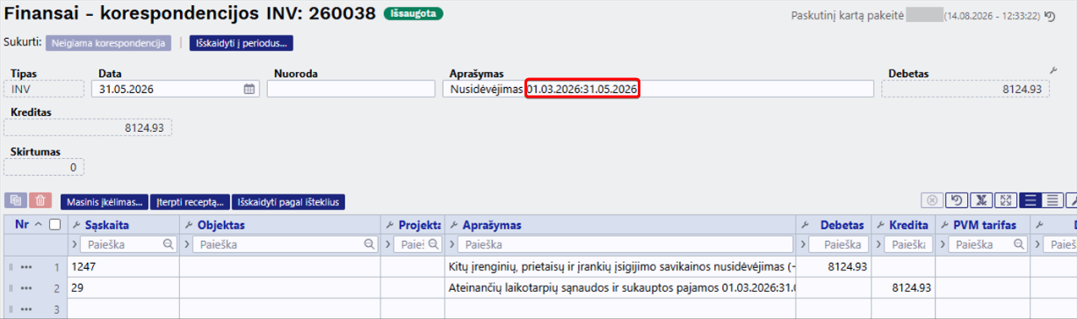Click row 1 Debetas cell 8124.93
This screenshot has width=1077, height=319.
click(x=835, y=266)
